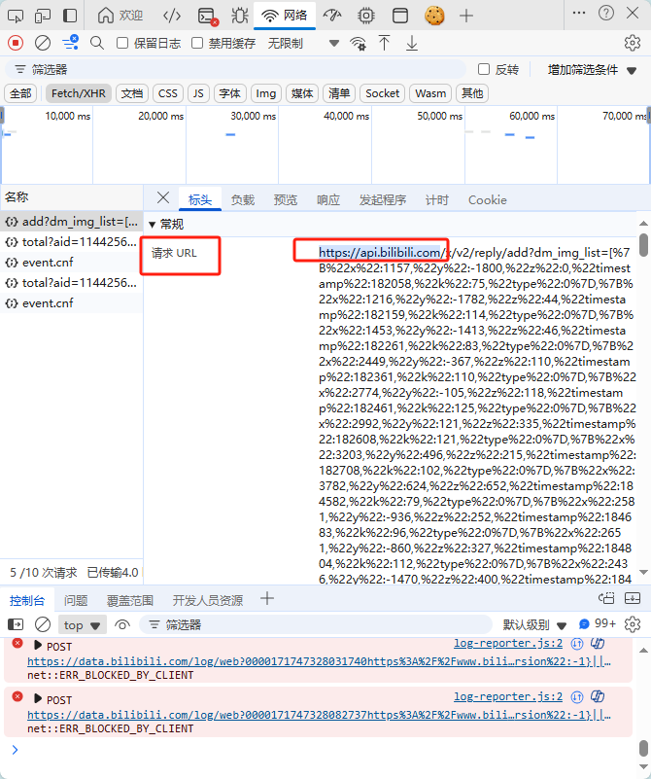The image size is (651, 779).
Task: Open network conditions wifi gear icon
Action: [x=358, y=44]
